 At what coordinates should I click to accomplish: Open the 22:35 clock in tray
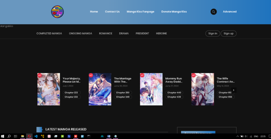pos(263,136)
